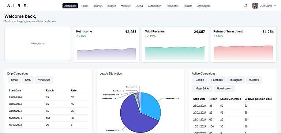Select the Dashboard nav tab
This screenshot has height=134, width=281.
[70, 6]
